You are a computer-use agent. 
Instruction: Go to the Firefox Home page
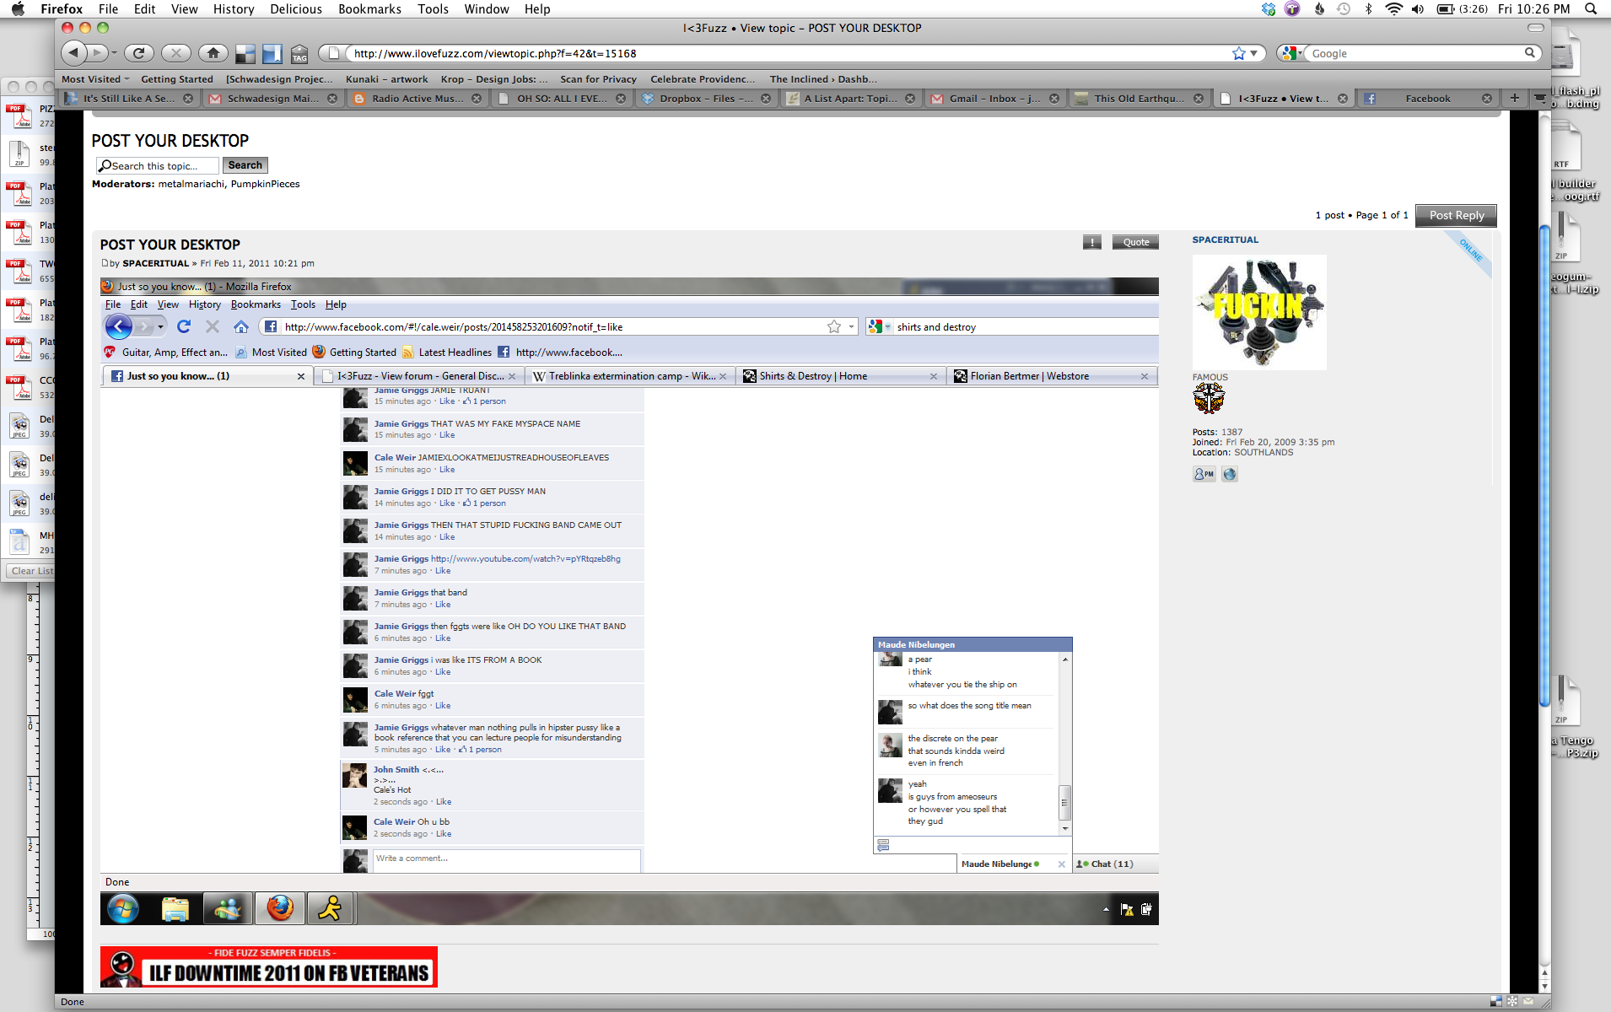point(213,53)
